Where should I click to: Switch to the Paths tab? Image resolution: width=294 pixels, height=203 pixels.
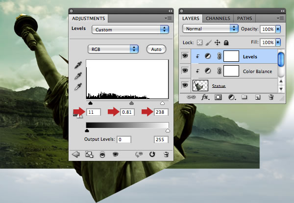245,18
